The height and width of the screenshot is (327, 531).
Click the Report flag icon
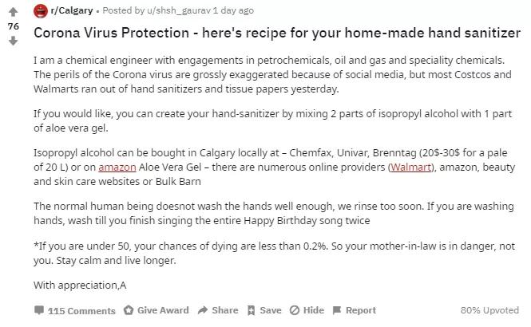336,310
